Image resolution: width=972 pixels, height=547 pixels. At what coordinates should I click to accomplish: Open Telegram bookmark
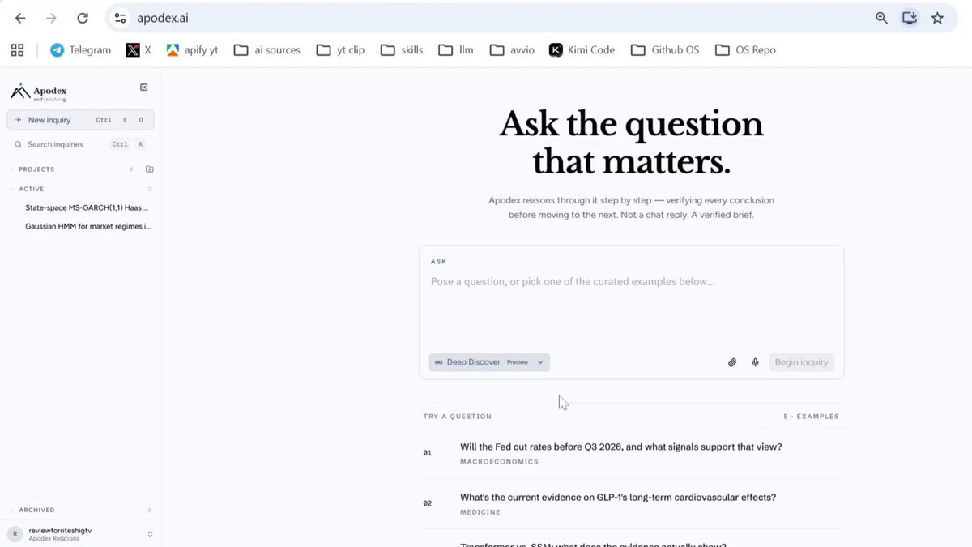[x=80, y=50]
